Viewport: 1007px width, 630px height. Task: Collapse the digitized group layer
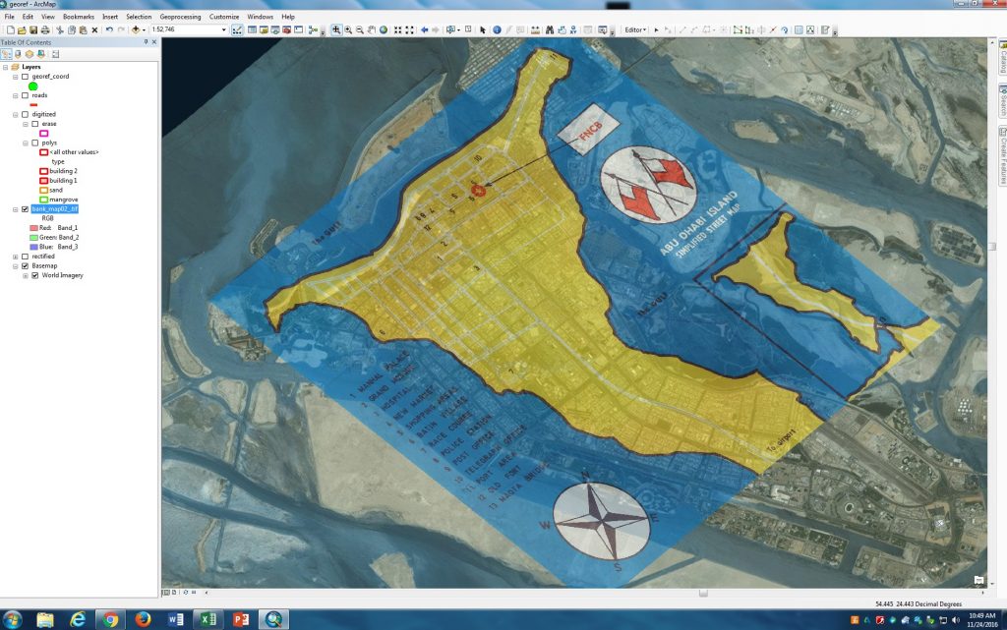click(x=14, y=114)
